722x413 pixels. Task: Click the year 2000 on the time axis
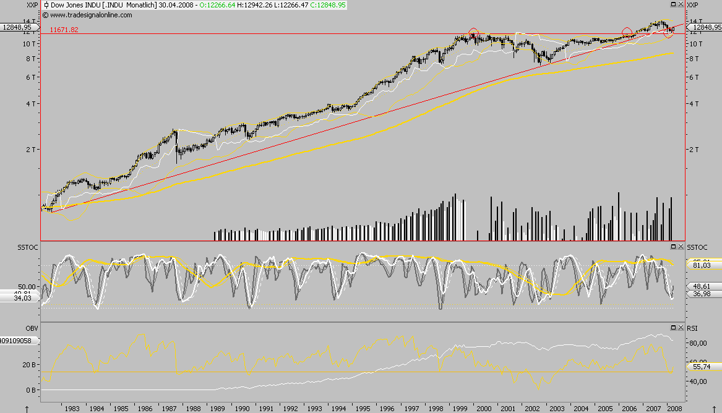[x=484, y=409]
